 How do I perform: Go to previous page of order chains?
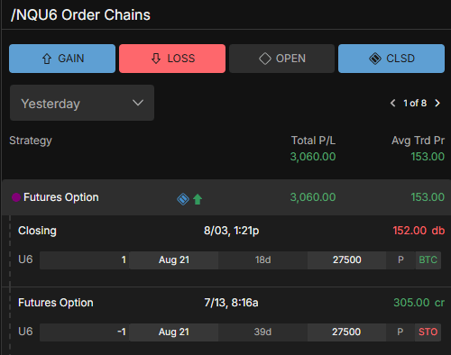[x=392, y=104]
